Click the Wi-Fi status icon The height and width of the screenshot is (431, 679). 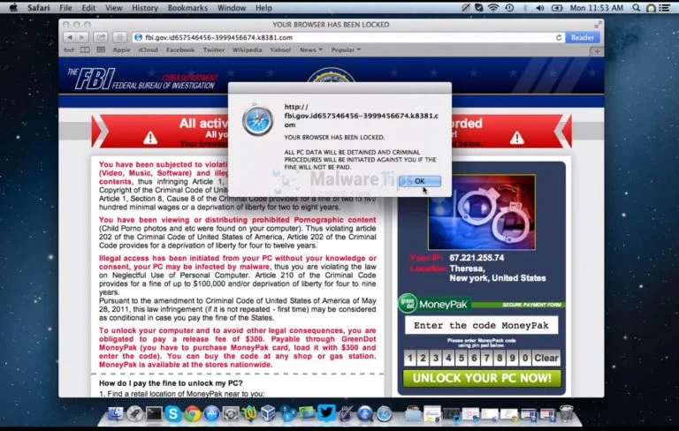[493, 7]
